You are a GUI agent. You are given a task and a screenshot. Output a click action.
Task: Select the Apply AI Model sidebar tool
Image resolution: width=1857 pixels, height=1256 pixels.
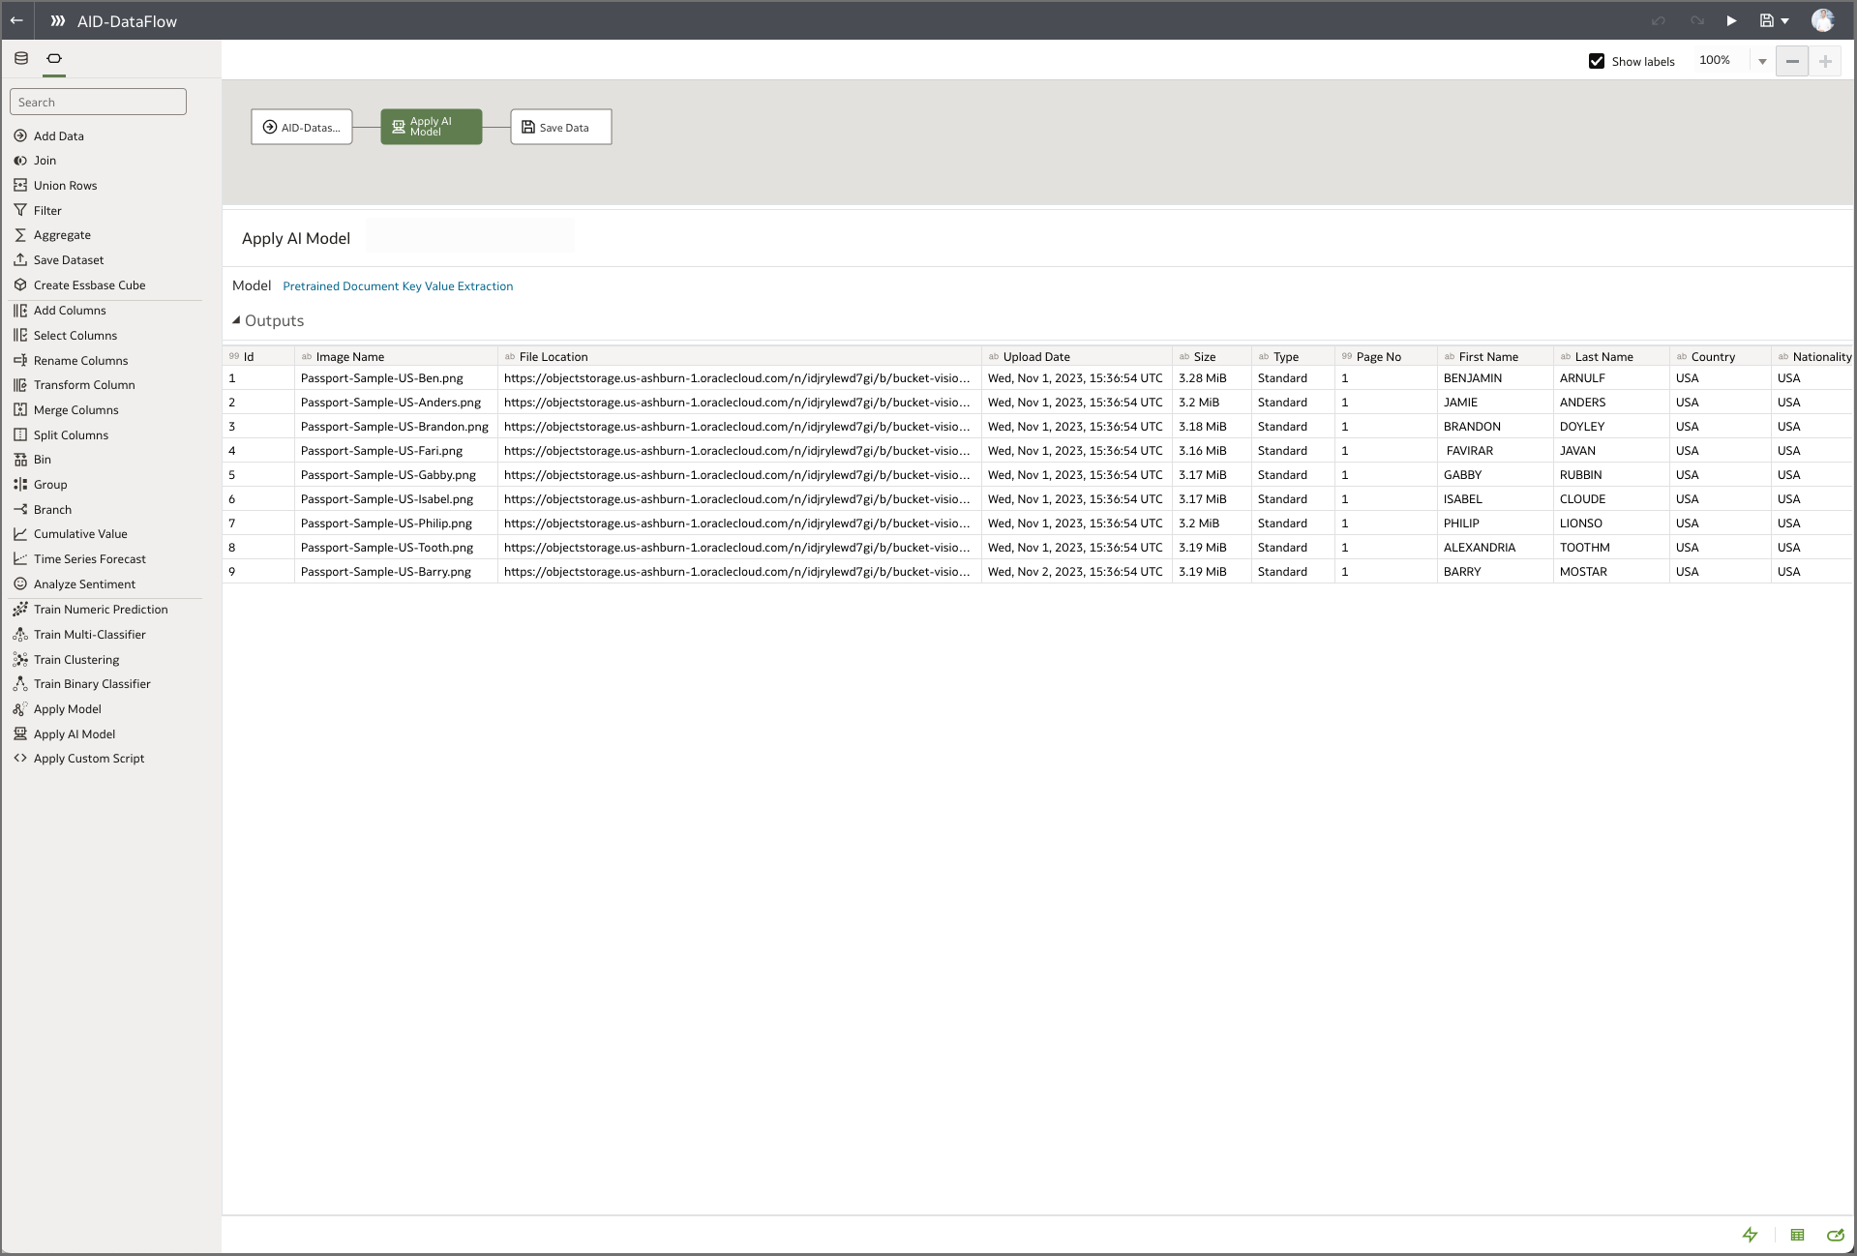click(73, 733)
